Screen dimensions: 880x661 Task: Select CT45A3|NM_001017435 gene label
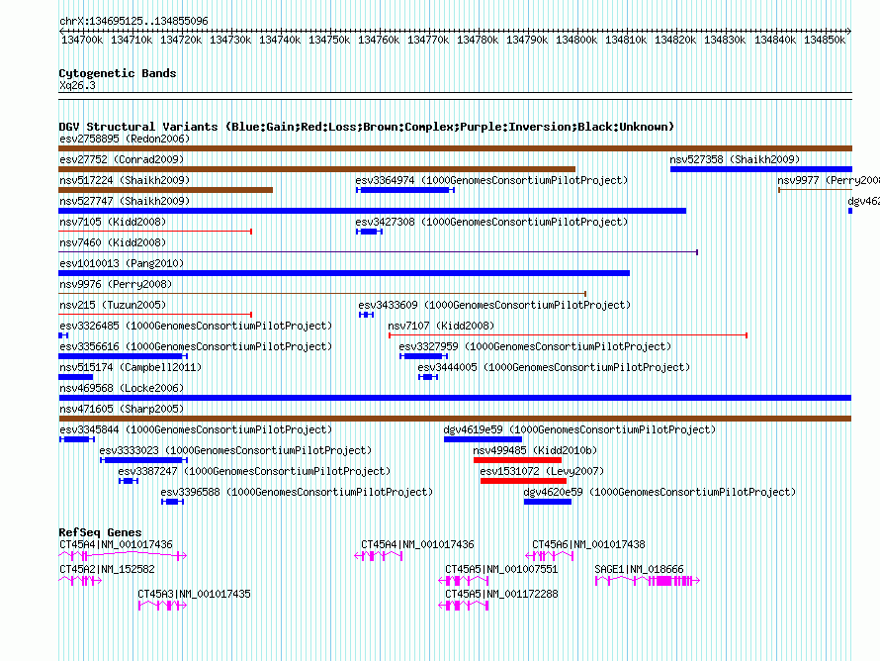[x=194, y=594]
